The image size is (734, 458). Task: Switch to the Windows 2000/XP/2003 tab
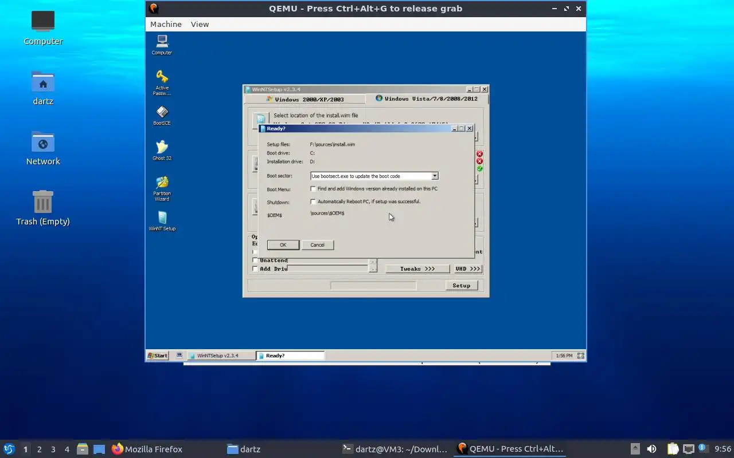pos(305,99)
